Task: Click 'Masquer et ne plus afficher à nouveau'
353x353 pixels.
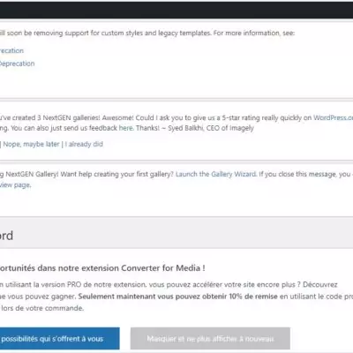Action: (x=210, y=339)
